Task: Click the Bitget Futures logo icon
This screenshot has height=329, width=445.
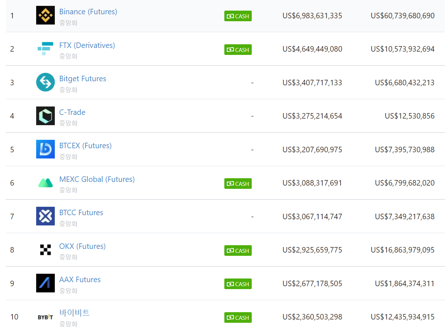Action: click(x=45, y=82)
